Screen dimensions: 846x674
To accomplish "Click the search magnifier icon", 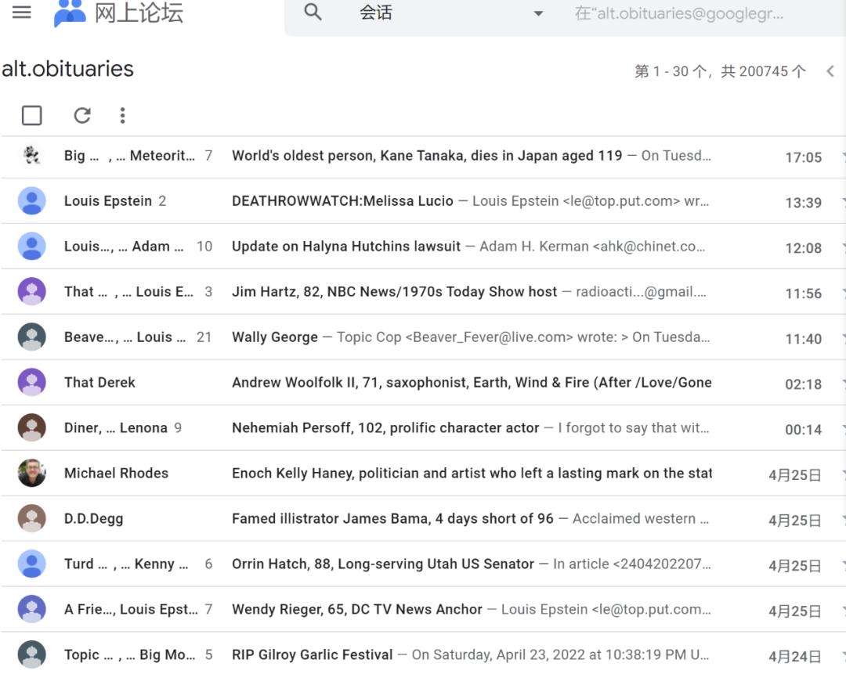I will click(313, 11).
